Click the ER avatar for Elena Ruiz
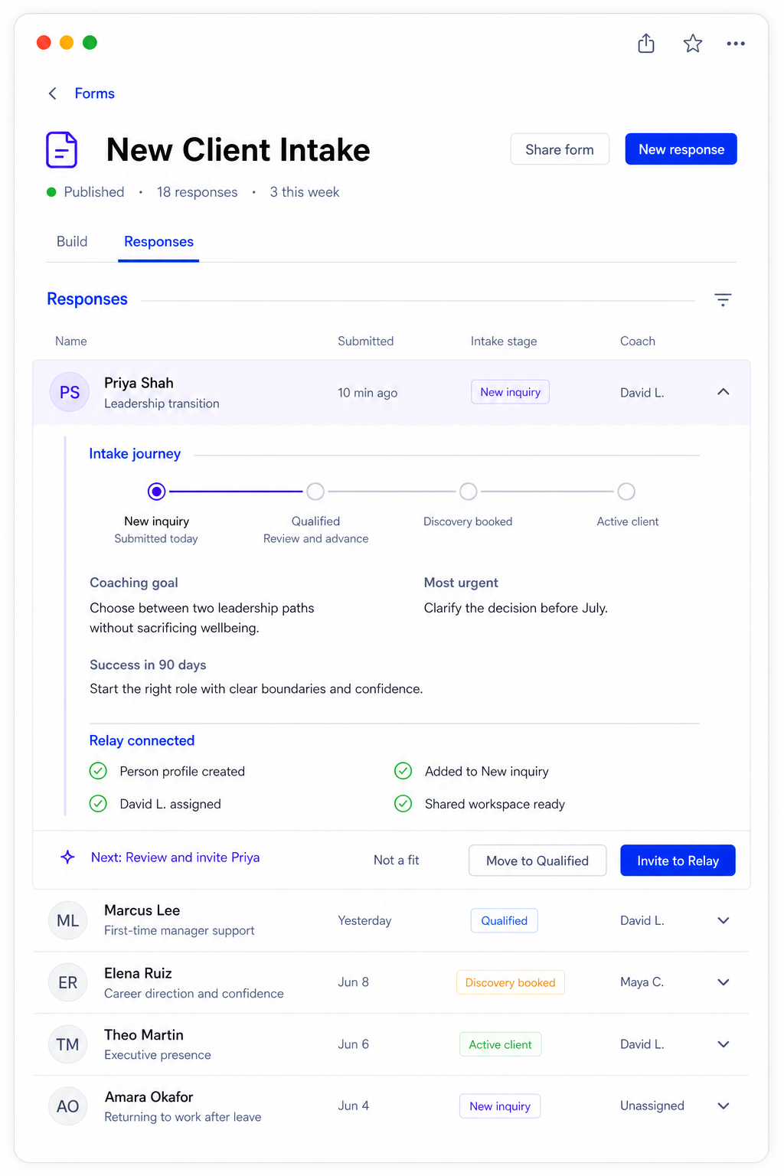Image resolution: width=784 pixels, height=1176 pixels. click(x=68, y=982)
